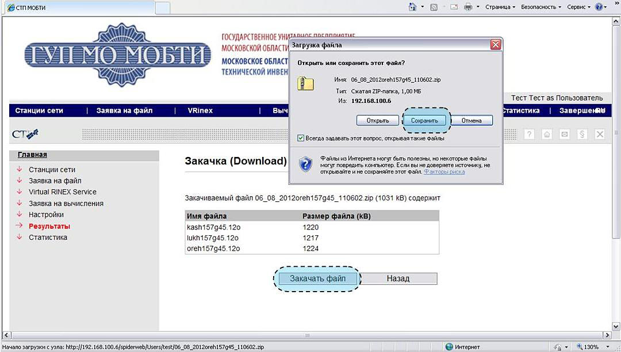Click the vertical scrollbar up arrow
Screen dimensions: 621x352
pyautogui.click(x=616, y=21)
